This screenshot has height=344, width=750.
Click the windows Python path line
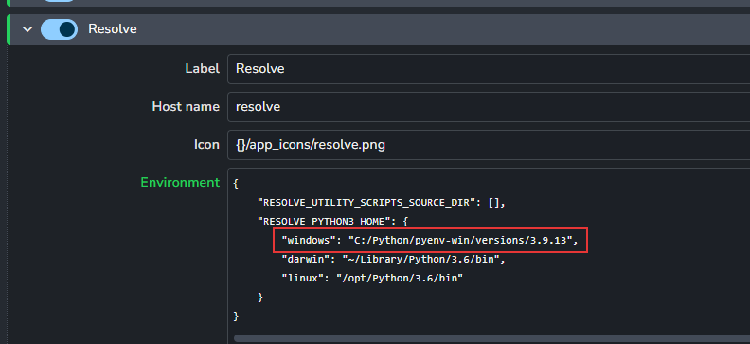tap(430, 240)
